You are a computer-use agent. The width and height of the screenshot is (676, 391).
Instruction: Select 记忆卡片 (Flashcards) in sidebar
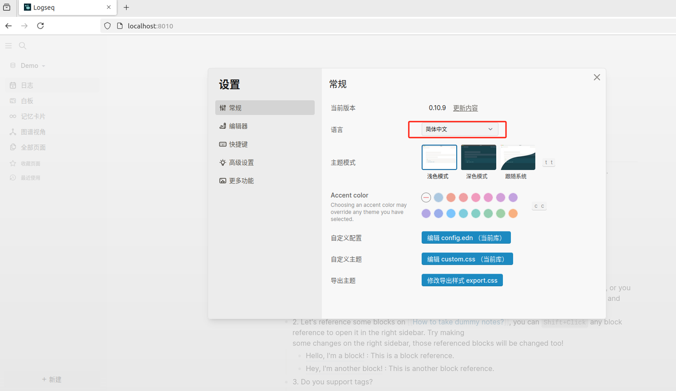pyautogui.click(x=32, y=116)
